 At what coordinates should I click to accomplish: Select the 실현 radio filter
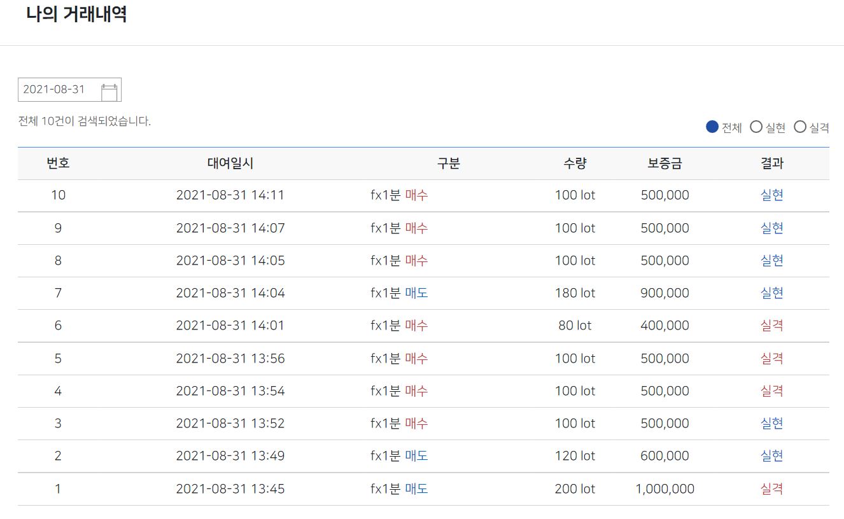click(756, 127)
